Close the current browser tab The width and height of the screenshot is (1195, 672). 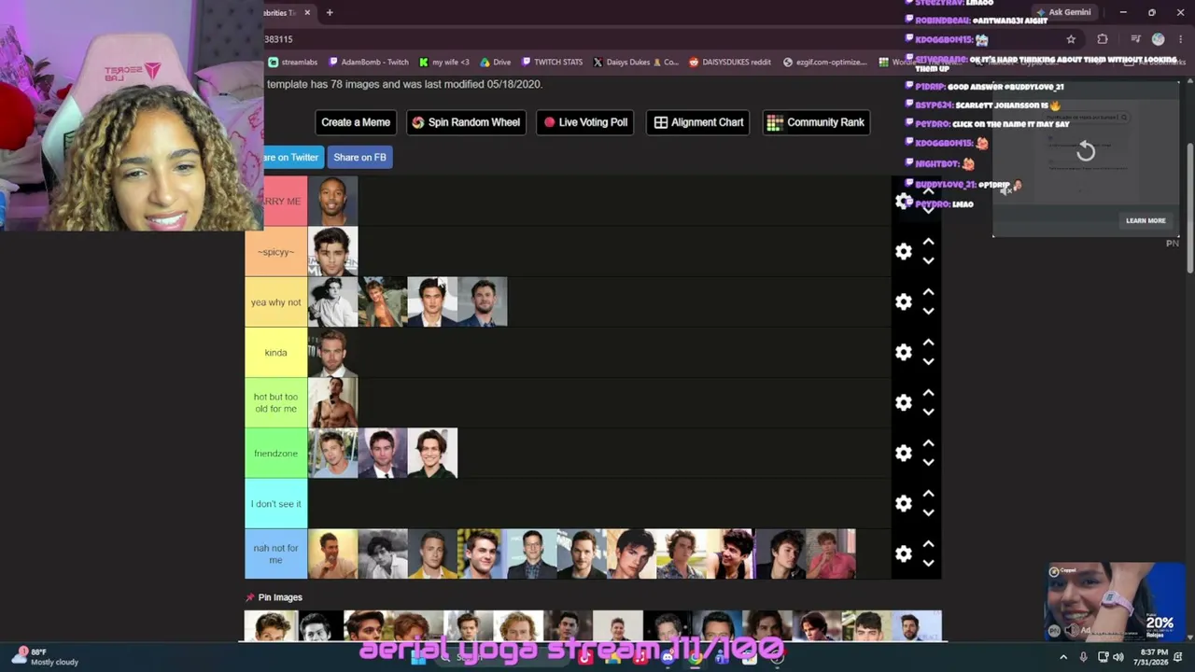click(307, 12)
